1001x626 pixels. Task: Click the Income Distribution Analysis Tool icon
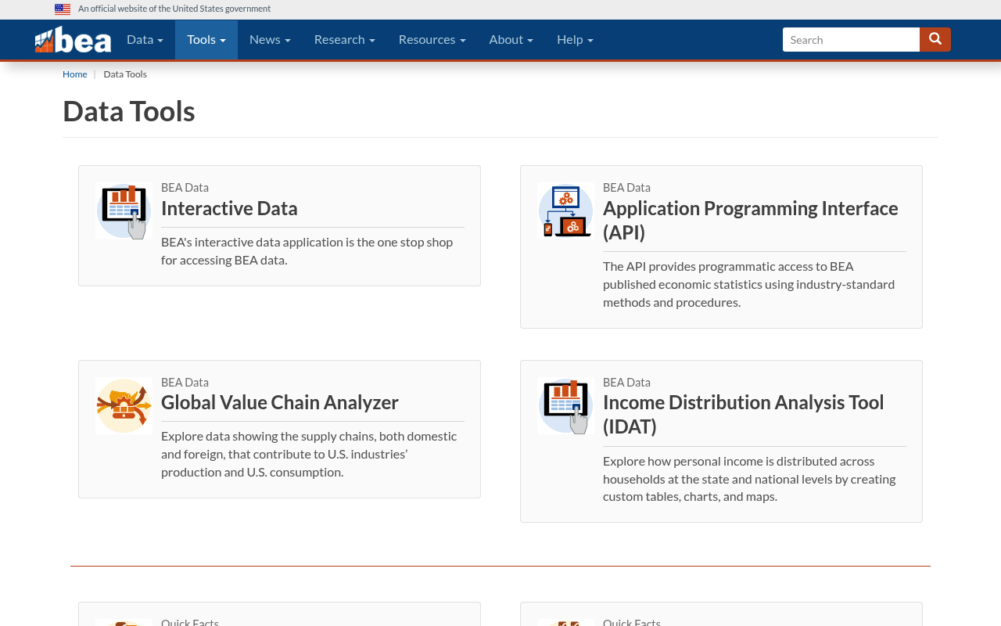[565, 405]
